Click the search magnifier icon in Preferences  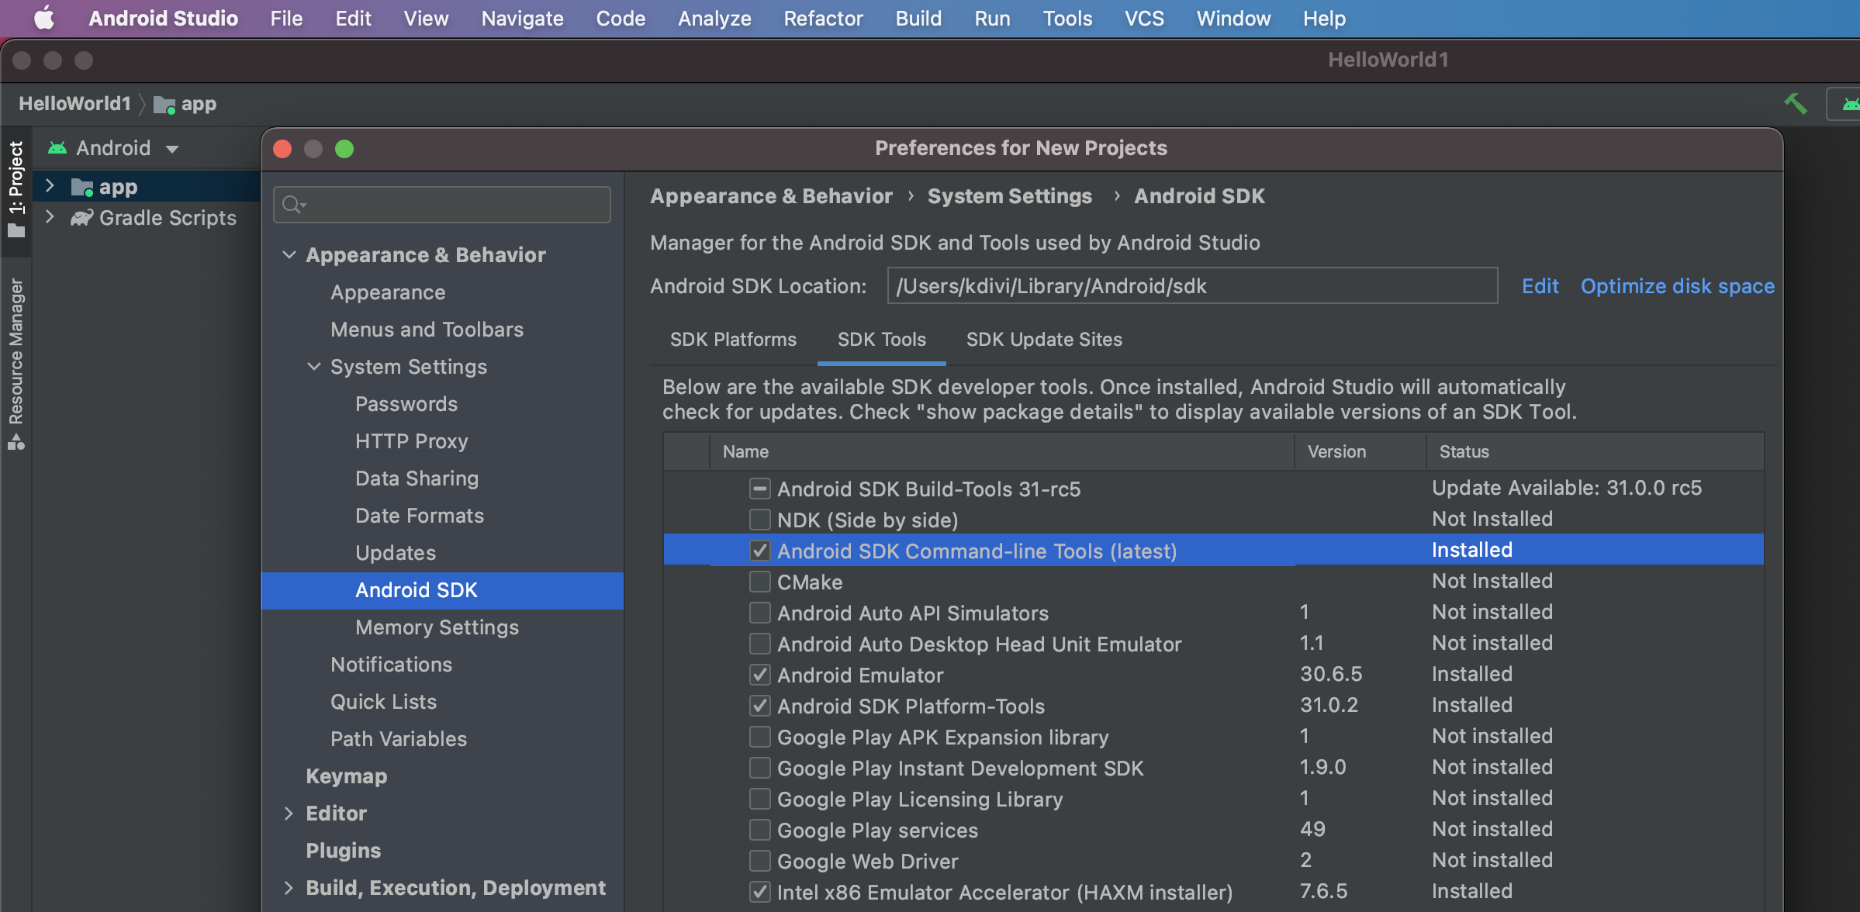click(x=291, y=204)
